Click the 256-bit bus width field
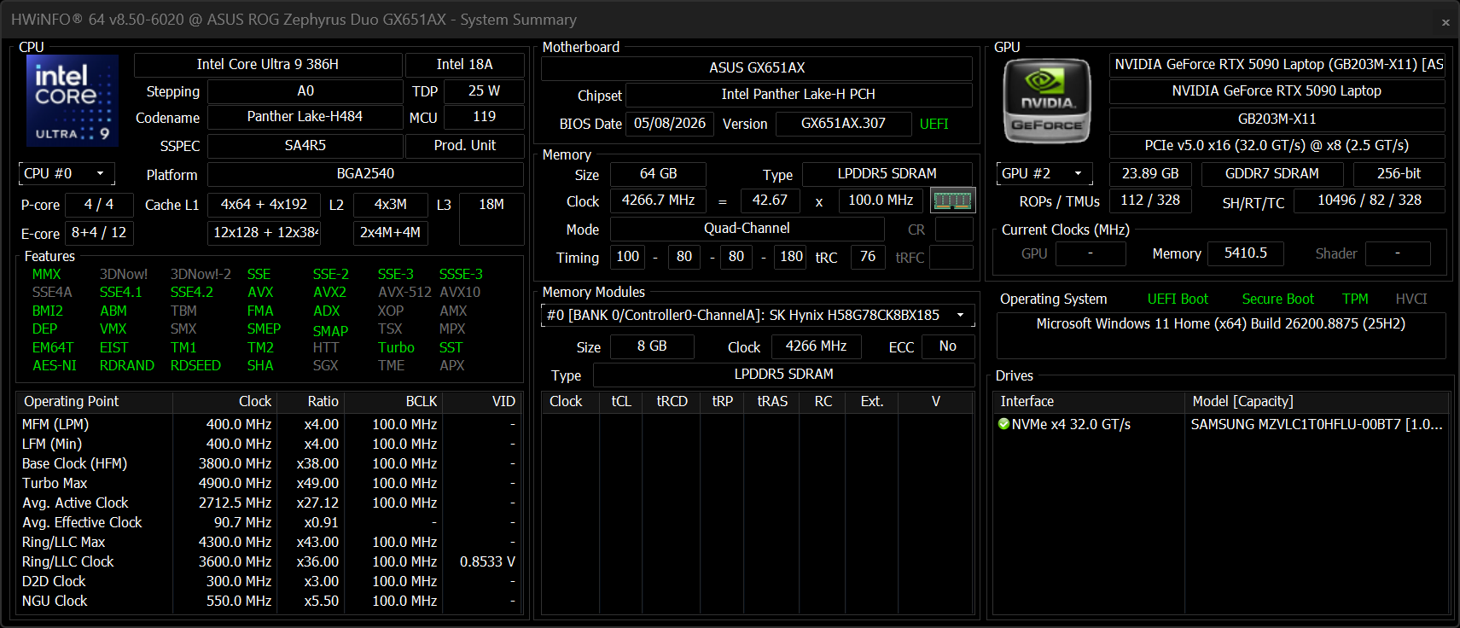 point(1399,174)
